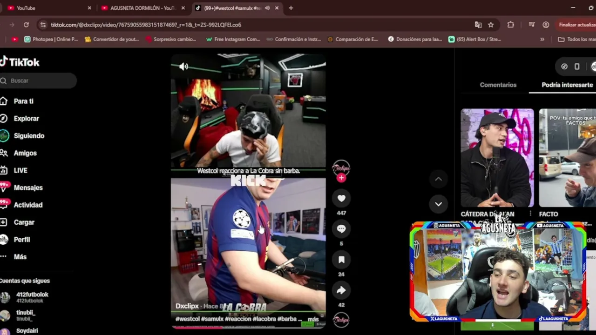Show hidden bookmarks with the double chevron
Viewport: 596px width, 335px height.
tap(542, 39)
